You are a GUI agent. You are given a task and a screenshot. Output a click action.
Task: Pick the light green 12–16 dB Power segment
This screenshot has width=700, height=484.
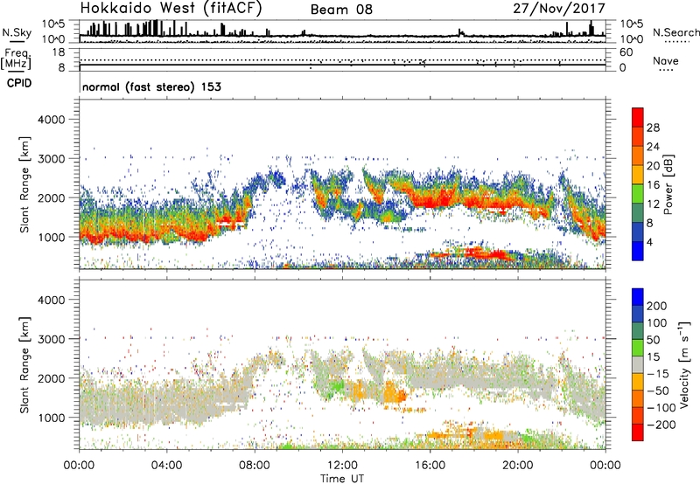[638, 194]
